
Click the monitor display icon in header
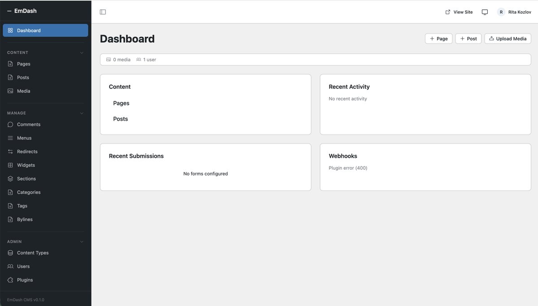pyautogui.click(x=485, y=12)
